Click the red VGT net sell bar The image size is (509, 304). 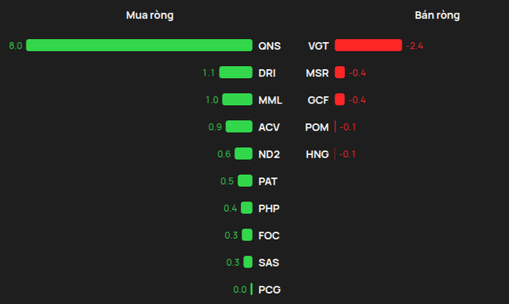(368, 45)
